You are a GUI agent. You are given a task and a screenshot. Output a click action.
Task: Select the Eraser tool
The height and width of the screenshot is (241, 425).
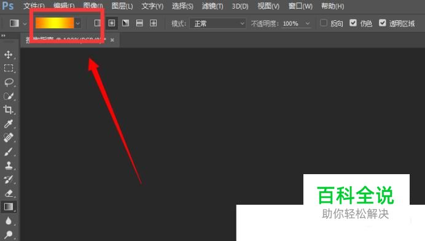9,193
